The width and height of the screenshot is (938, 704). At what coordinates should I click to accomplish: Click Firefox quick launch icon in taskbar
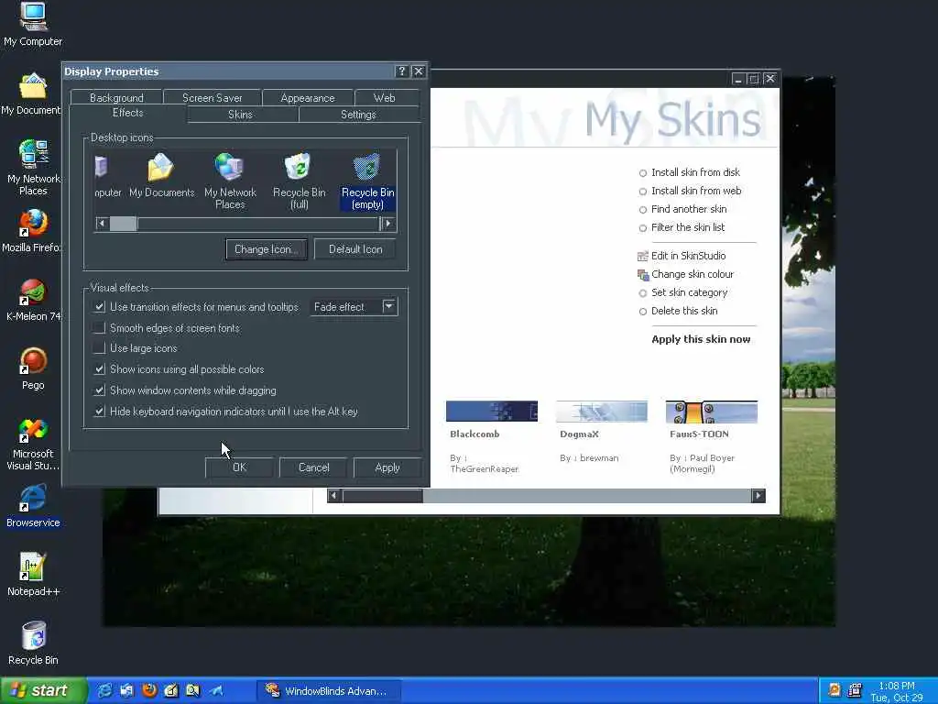click(x=149, y=690)
